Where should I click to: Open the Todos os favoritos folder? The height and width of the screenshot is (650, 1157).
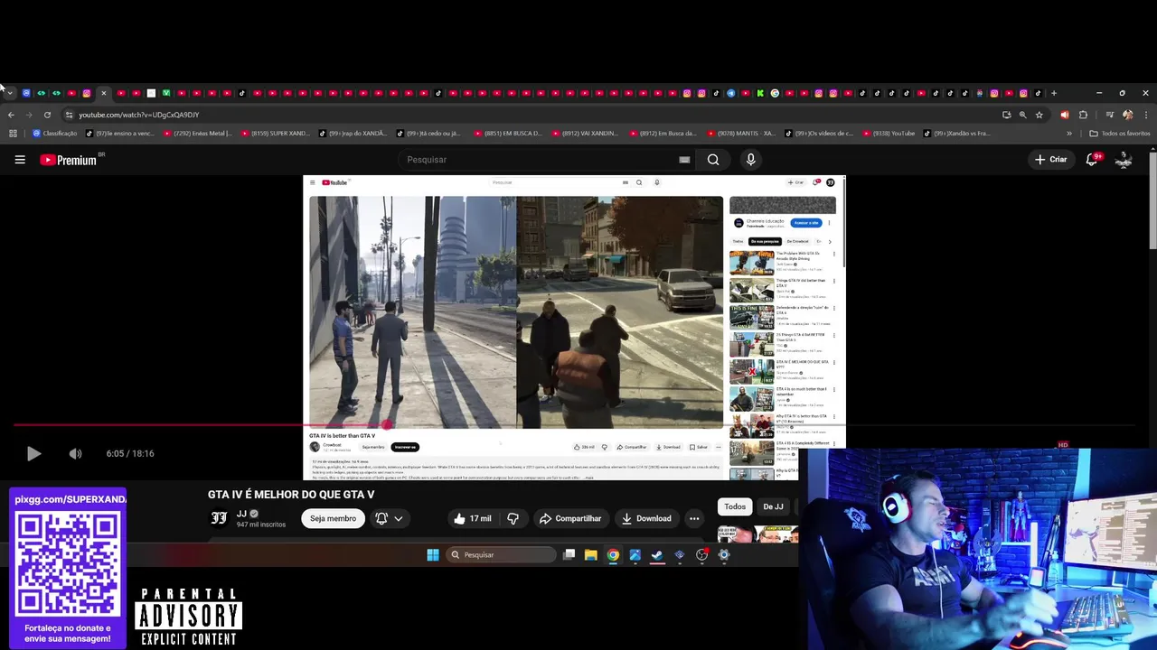(1120, 134)
